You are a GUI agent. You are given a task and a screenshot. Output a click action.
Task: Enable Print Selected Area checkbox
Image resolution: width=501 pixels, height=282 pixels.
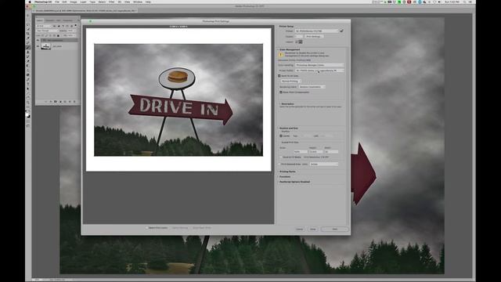(279, 164)
